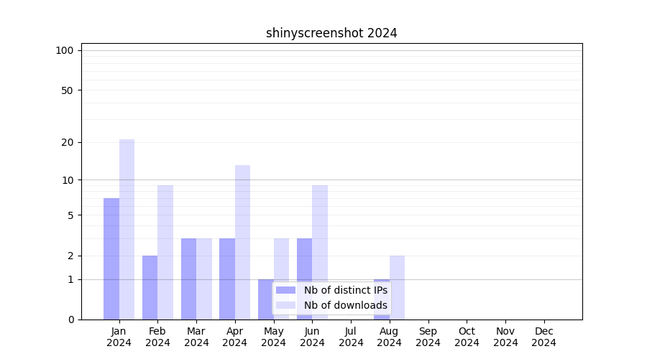Click the 100 tick on y-axis

click(x=65, y=50)
